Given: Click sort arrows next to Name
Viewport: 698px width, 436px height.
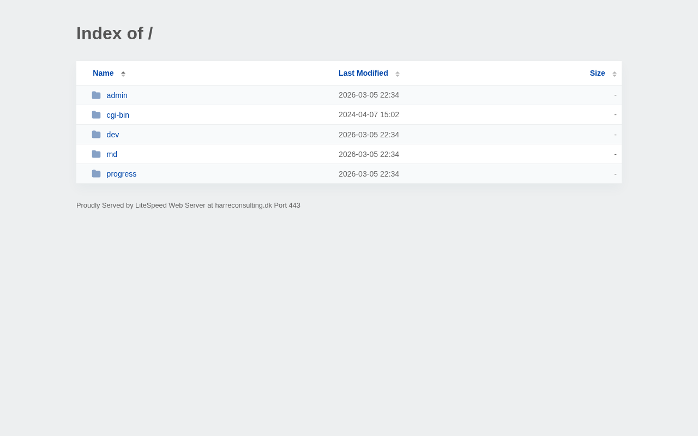Looking at the screenshot, I should coord(123,74).
